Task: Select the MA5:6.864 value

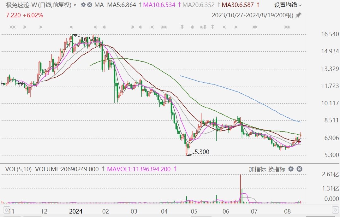Action: pos(122,5)
